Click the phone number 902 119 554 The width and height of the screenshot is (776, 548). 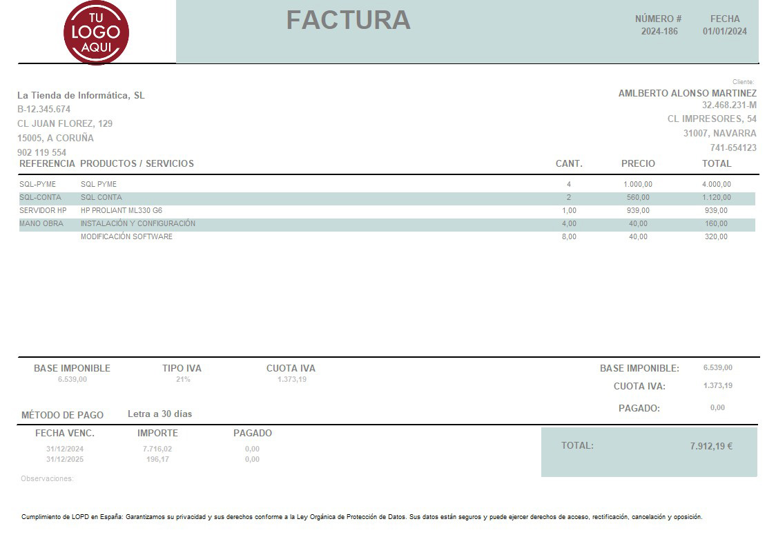point(41,152)
